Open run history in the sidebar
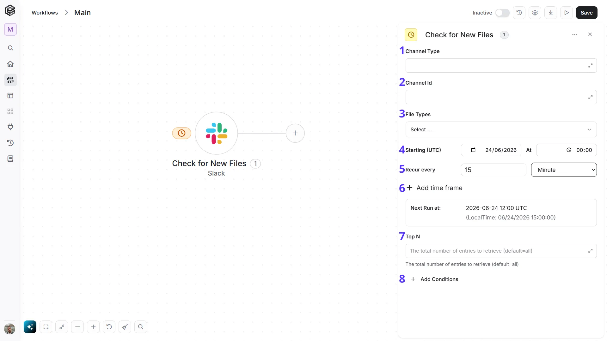This screenshot has width=607, height=341. pos(10,143)
